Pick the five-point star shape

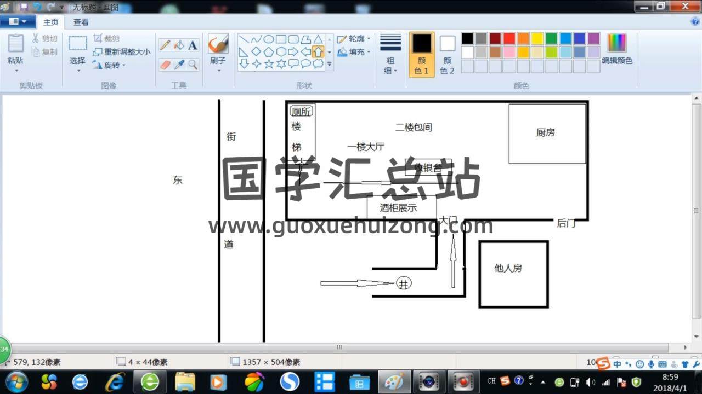click(269, 64)
